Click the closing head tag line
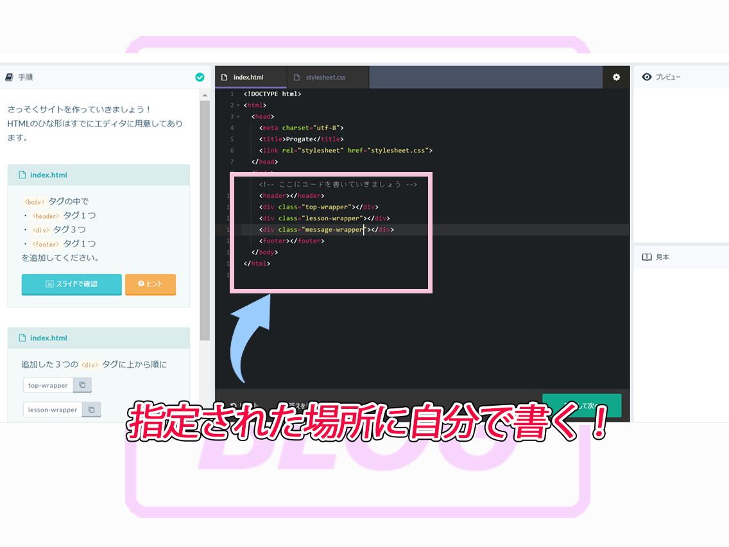The image size is (729, 547). coord(264,162)
